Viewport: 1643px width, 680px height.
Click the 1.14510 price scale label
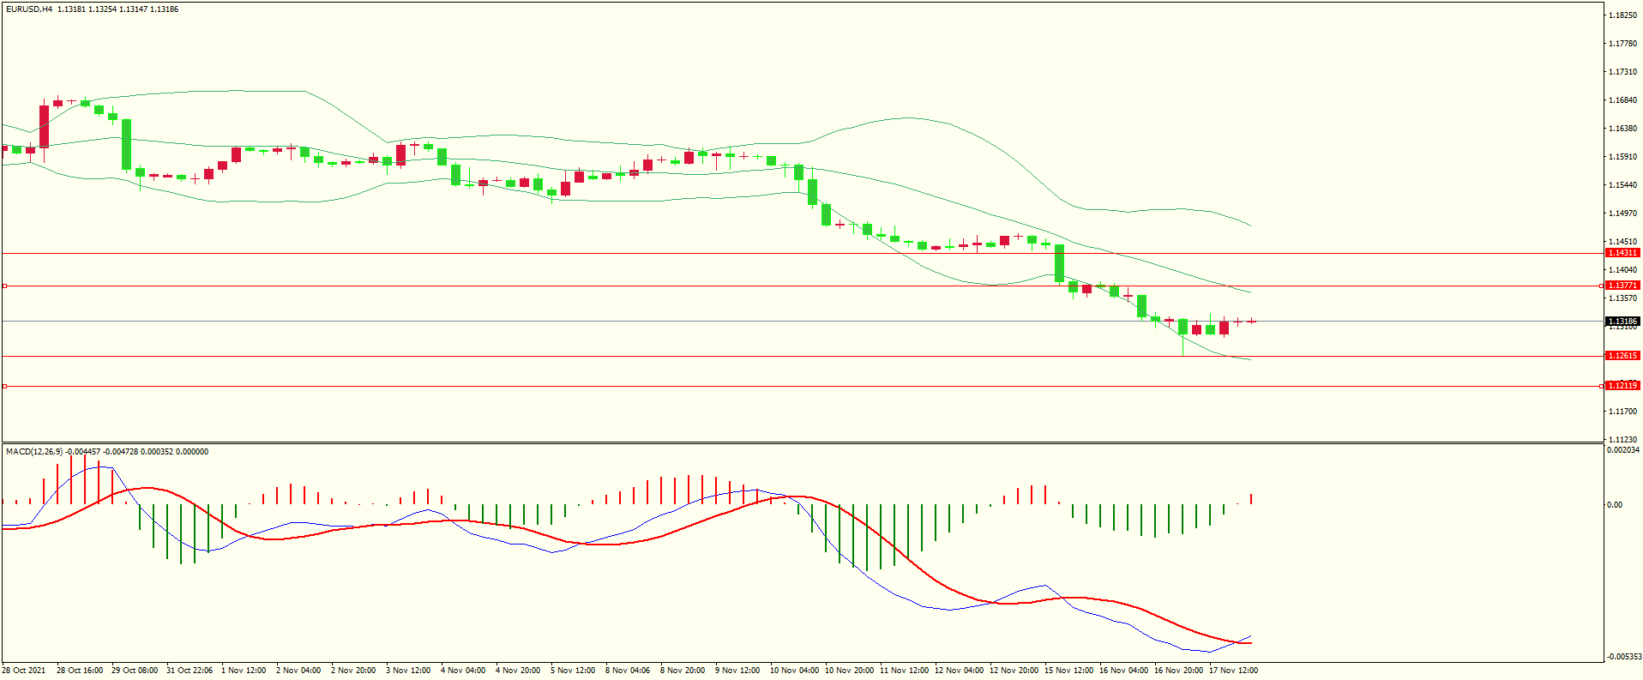(x=1622, y=242)
